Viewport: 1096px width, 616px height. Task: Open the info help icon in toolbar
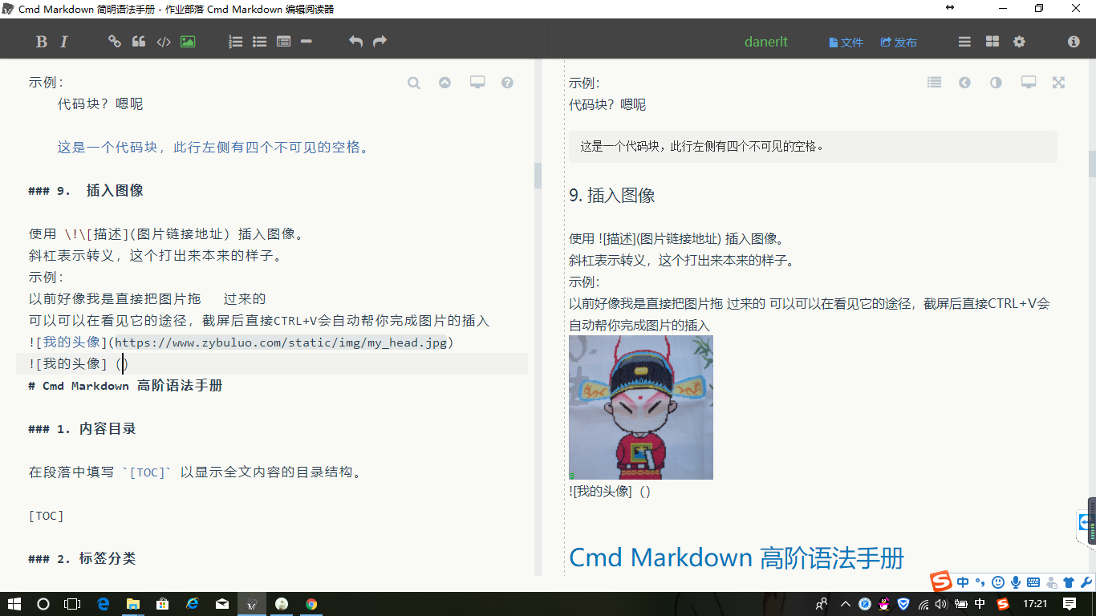tap(1074, 42)
